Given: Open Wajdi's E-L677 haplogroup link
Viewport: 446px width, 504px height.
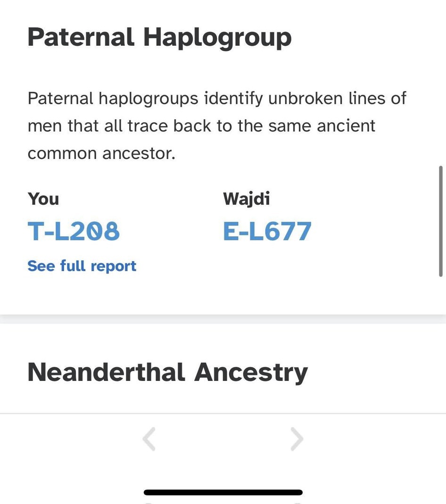Looking at the screenshot, I should (267, 231).
